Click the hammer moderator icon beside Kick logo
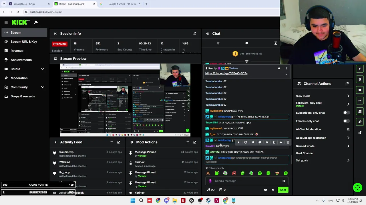Viewport: 366px width, 205px height. (36, 22)
